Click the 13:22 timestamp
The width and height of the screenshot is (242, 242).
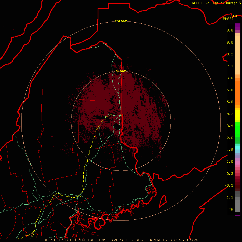click(x=193, y=240)
